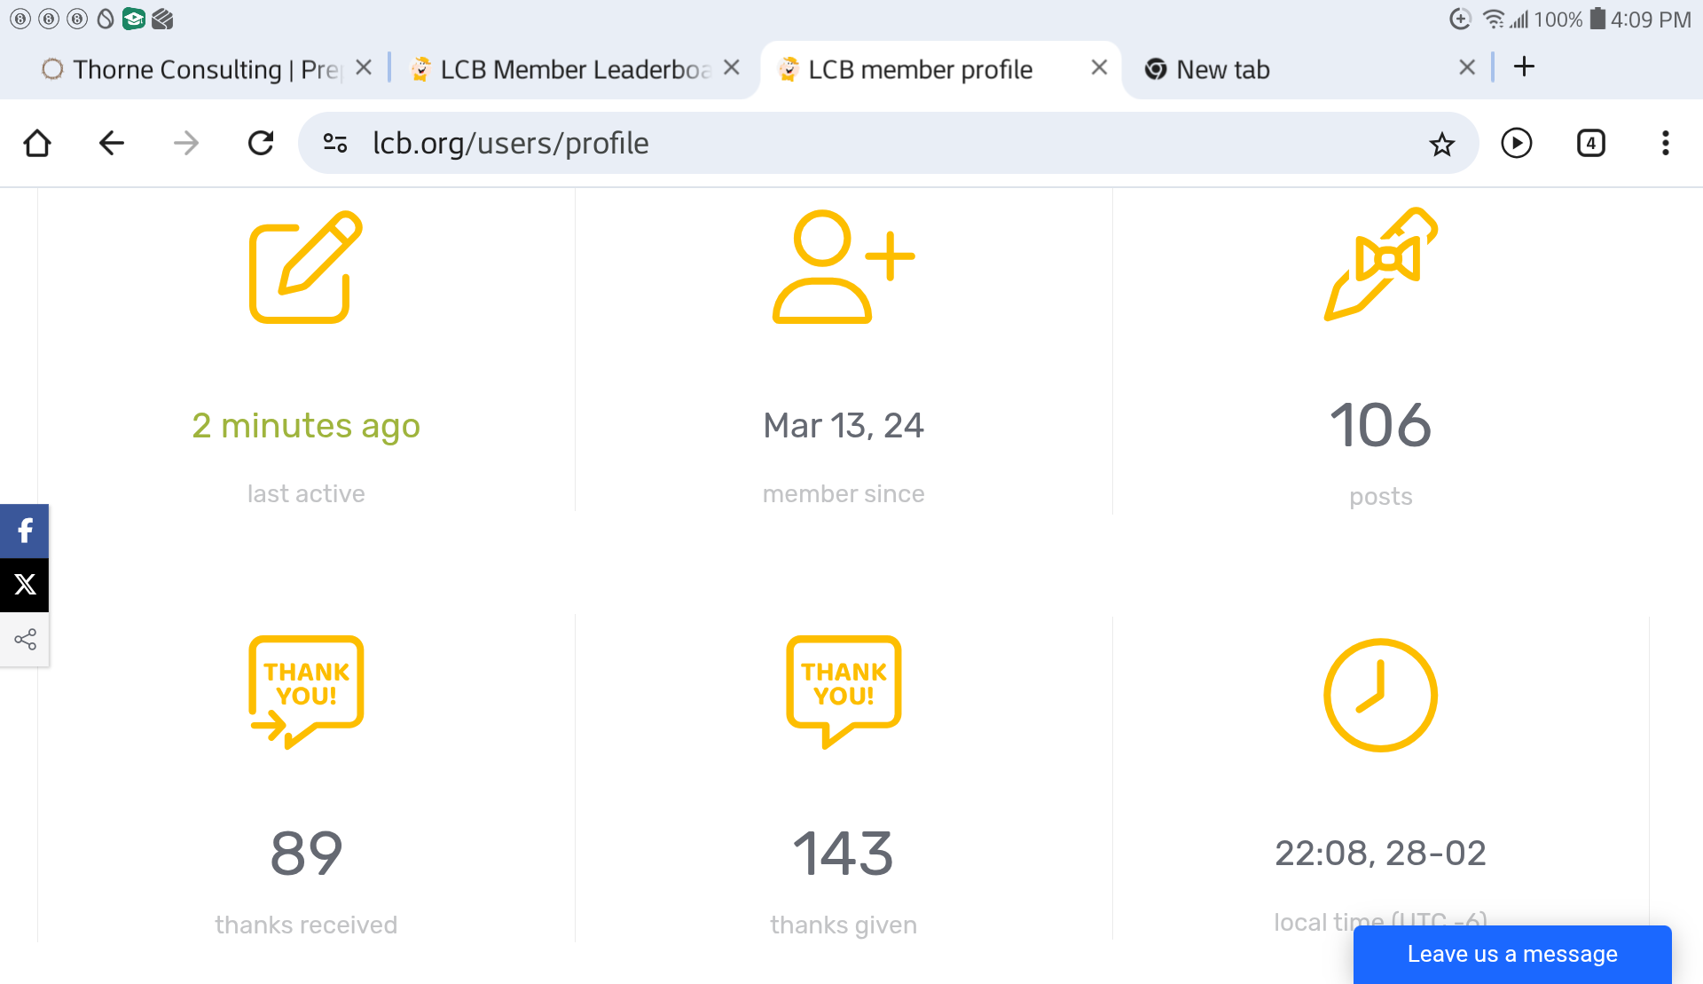Viewport: 1703px width, 984px height.
Task: Click the media play control icon
Action: coord(1517,143)
